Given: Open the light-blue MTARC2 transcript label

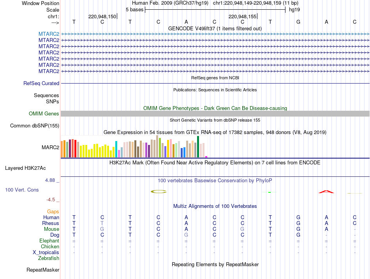Looking at the screenshot, I should pyautogui.click(x=49, y=34).
